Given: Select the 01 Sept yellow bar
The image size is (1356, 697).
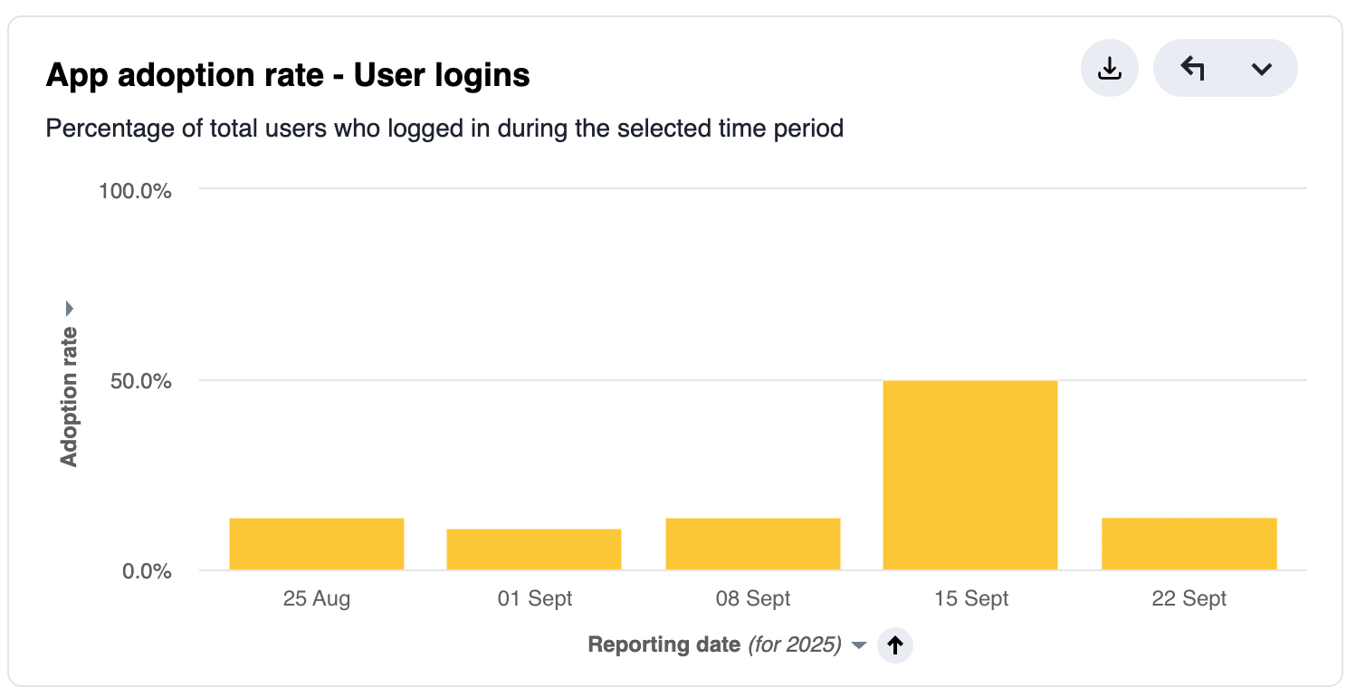Looking at the screenshot, I should [x=534, y=549].
